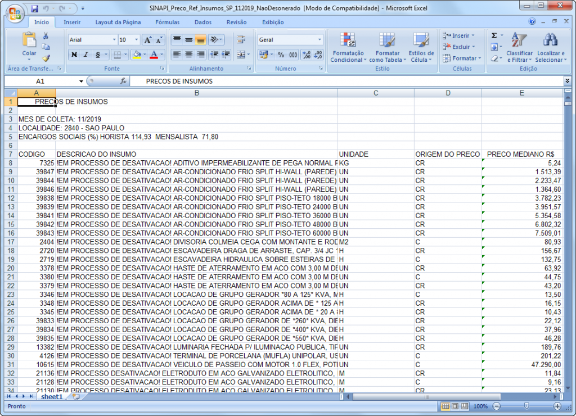576x416 pixels.
Task: Click AutoSum sigma icon
Action: [494, 35]
